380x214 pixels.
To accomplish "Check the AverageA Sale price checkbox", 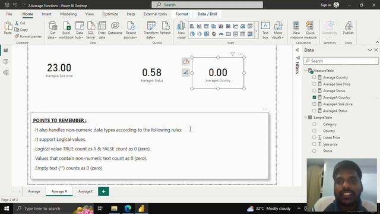I will coord(314,104).
